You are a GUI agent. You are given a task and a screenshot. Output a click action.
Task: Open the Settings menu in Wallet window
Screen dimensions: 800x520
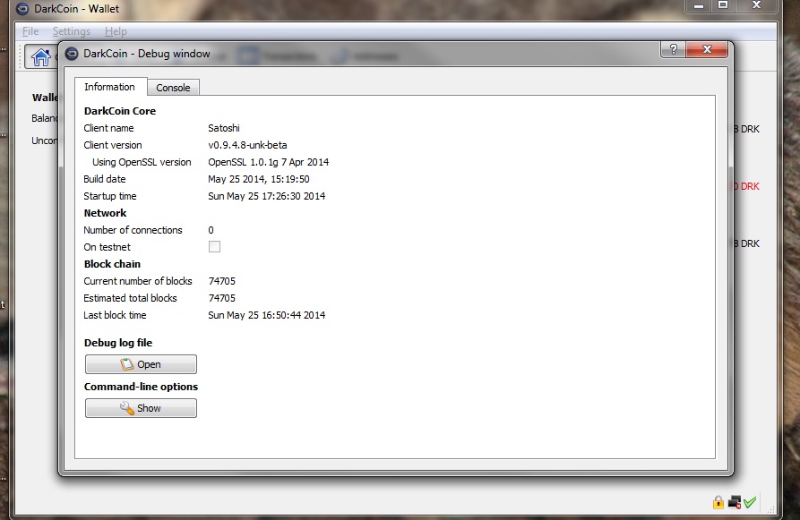(72, 31)
